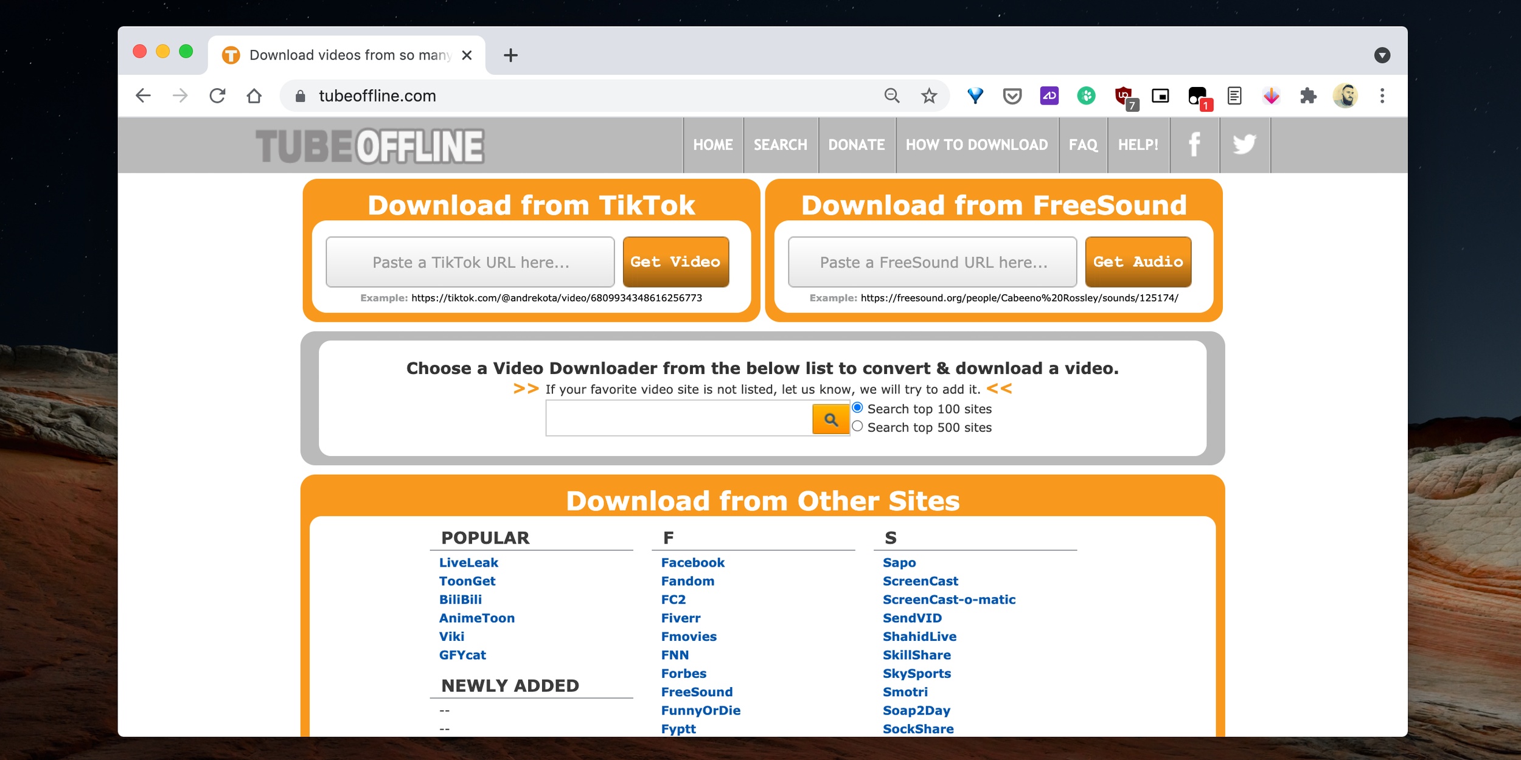
Task: Bookmark this page with the star icon
Action: [929, 95]
